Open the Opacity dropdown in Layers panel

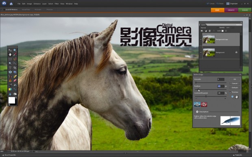click(x=233, y=28)
